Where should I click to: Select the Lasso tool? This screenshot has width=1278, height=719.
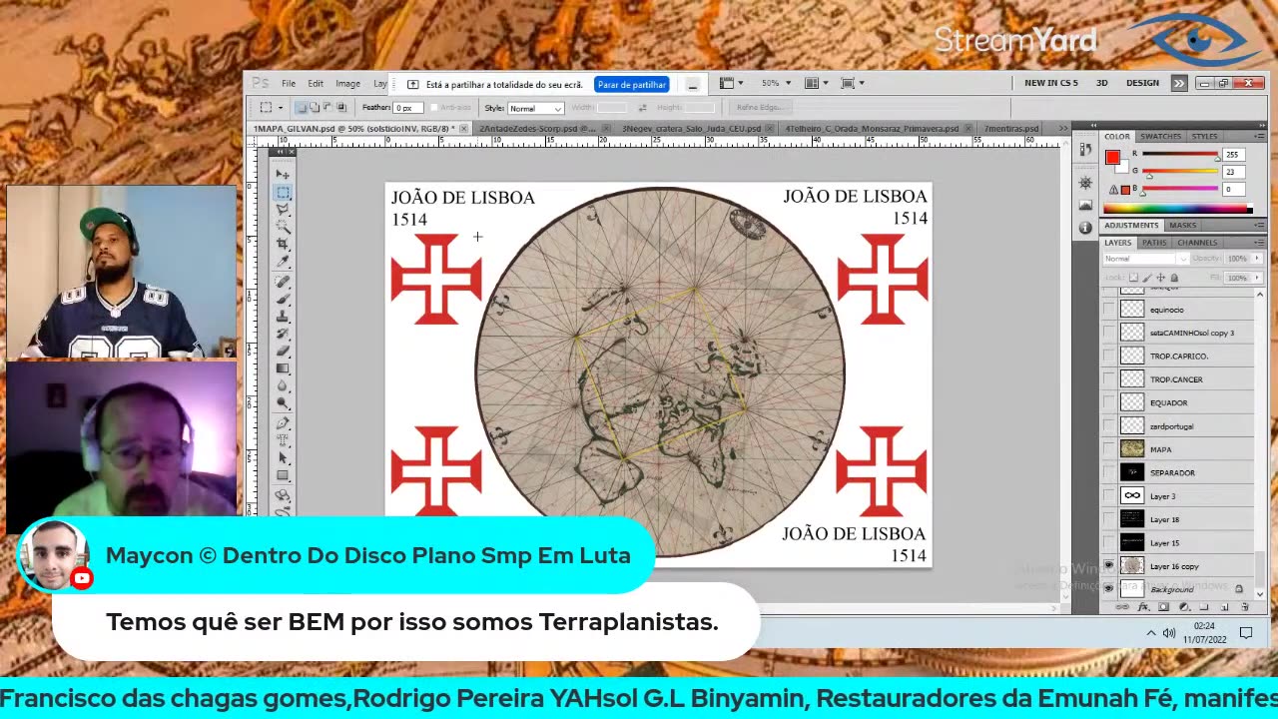click(x=283, y=209)
